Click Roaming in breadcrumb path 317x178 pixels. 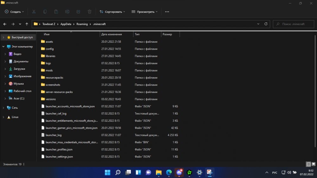click(82, 24)
